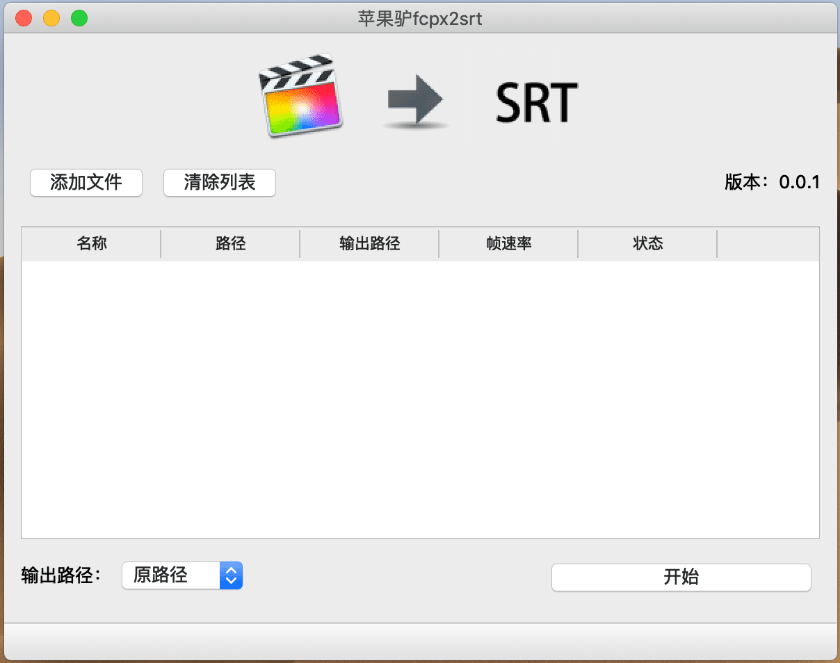Image resolution: width=840 pixels, height=663 pixels.
Task: Click the 状态 column header
Action: (647, 244)
